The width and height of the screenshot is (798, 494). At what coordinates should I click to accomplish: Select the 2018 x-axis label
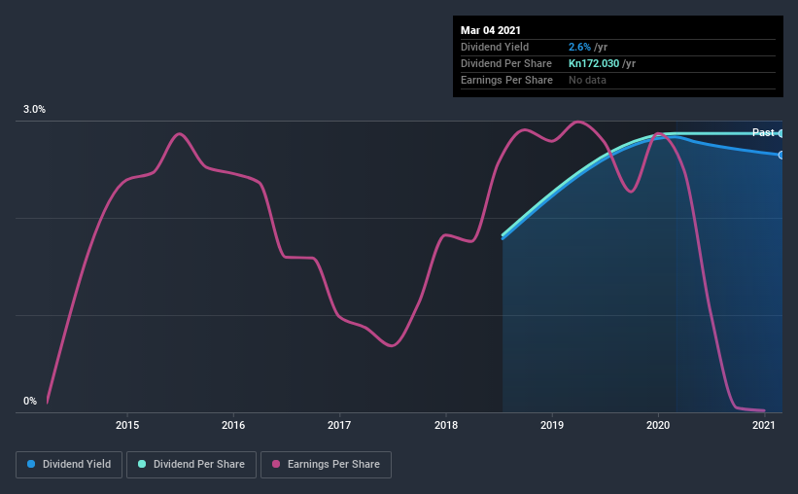pos(446,425)
